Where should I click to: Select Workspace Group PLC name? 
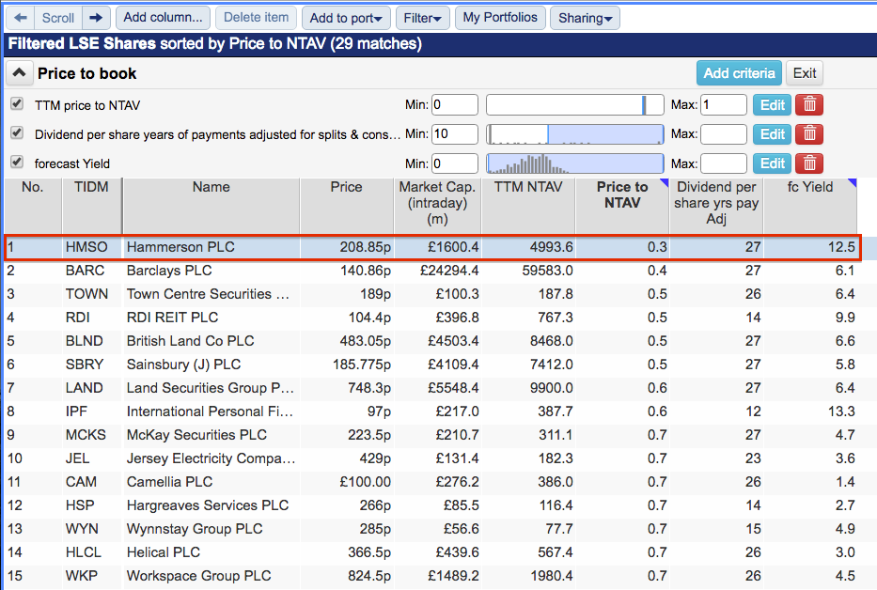[x=198, y=576]
